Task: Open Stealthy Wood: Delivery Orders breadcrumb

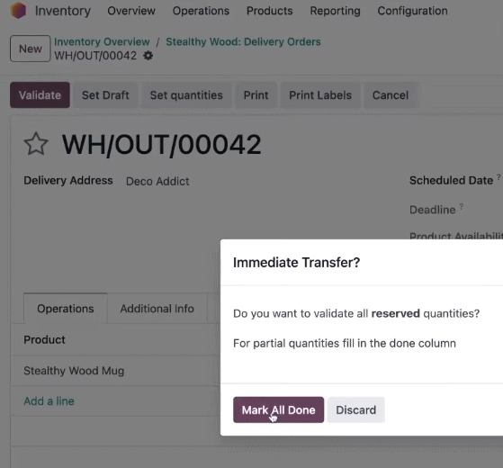Action: coord(243,41)
